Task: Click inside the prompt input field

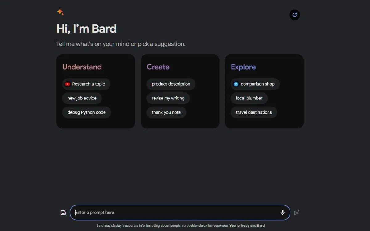Action: coord(173,212)
